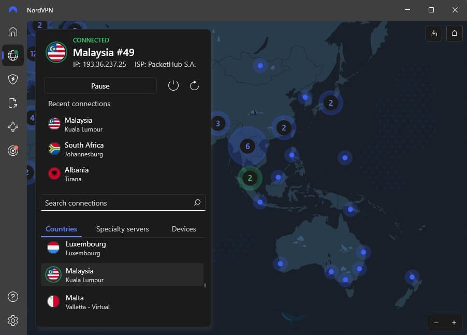Click the server dot over New Zealand

[412, 277]
